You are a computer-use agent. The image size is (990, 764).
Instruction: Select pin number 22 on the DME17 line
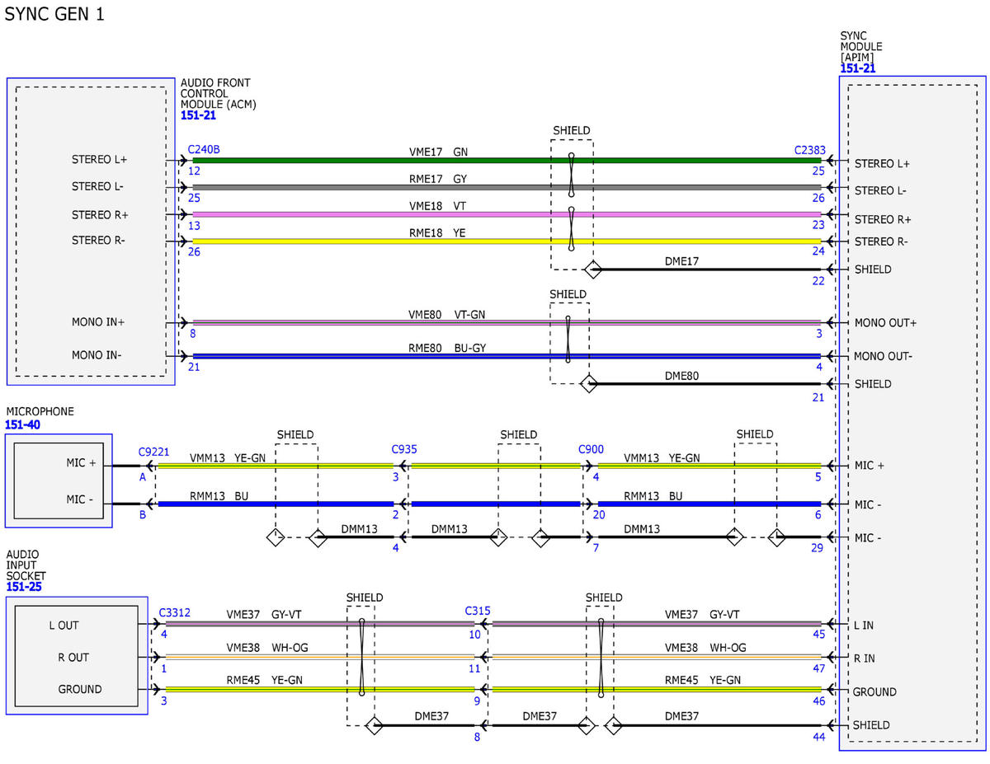click(x=818, y=281)
